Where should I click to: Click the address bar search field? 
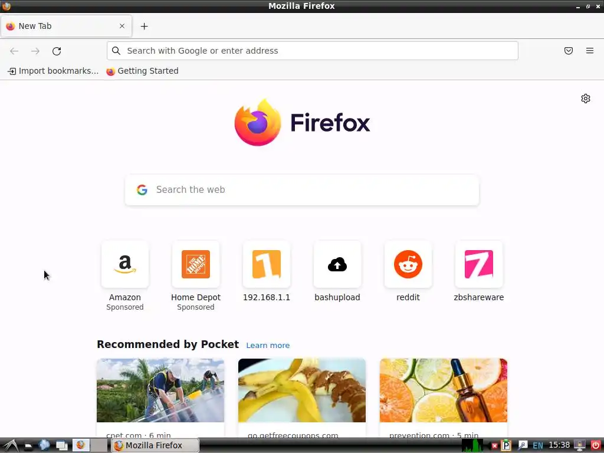[x=312, y=51]
